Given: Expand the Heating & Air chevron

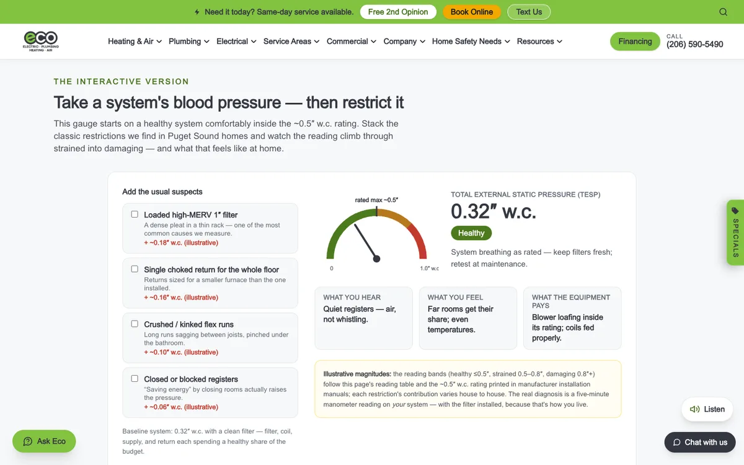Looking at the screenshot, I should (x=159, y=42).
